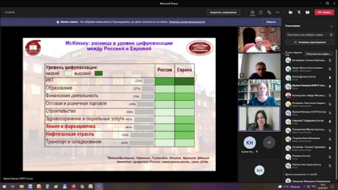Click Microsoft Teams taskbar icon
The height and width of the screenshot is (190, 338).
pos(99,187)
